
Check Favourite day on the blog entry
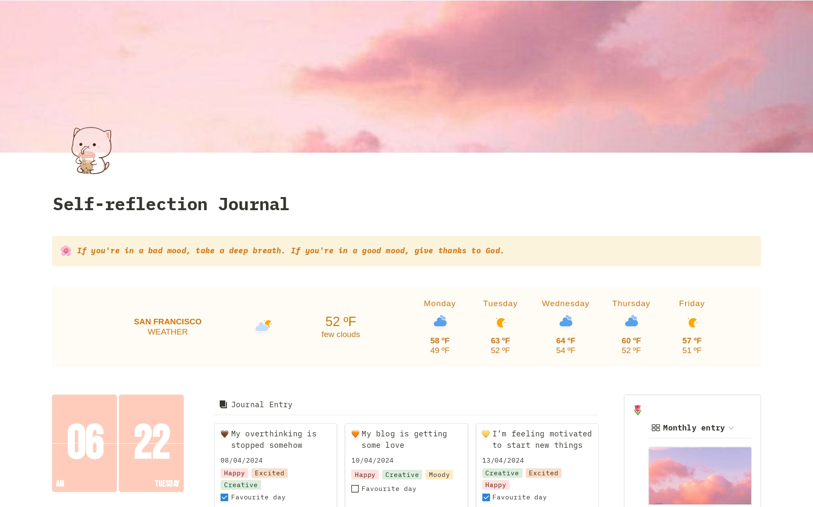(355, 489)
